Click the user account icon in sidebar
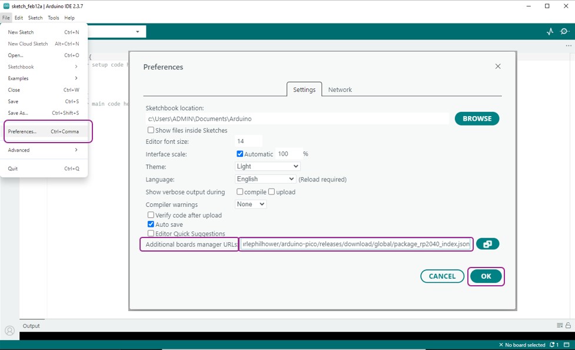 [9, 331]
